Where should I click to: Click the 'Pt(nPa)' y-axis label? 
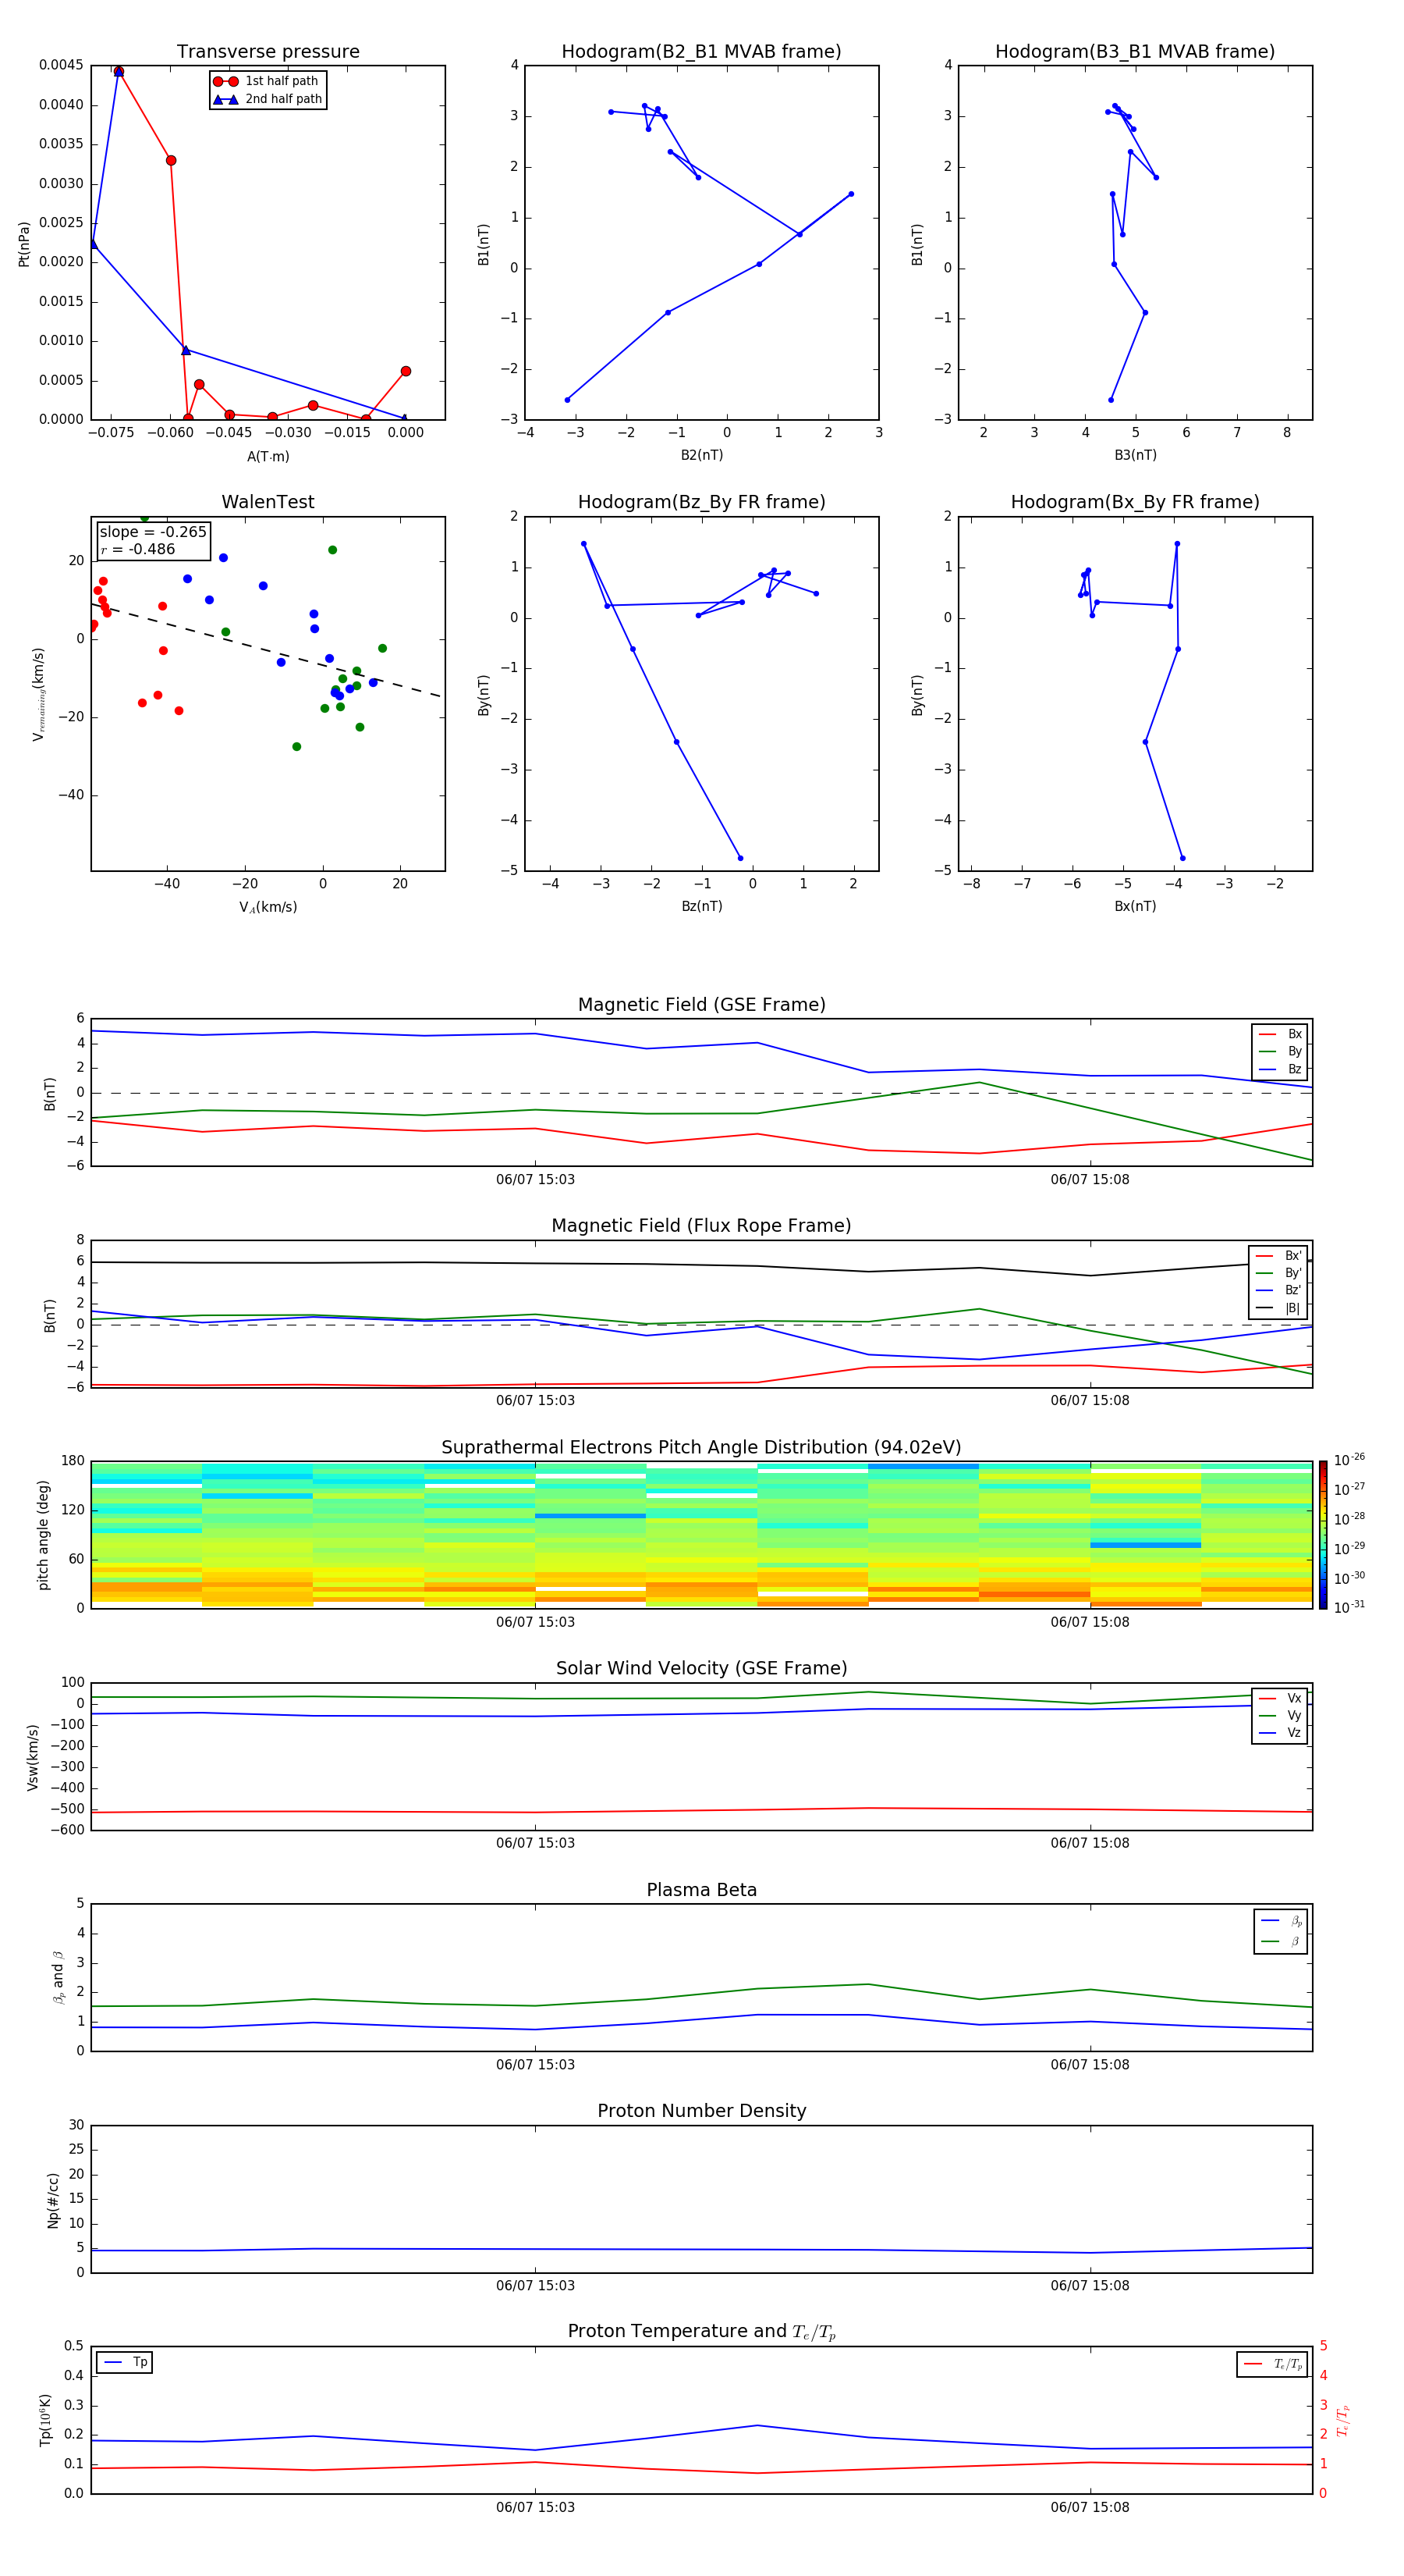[x=24, y=243]
